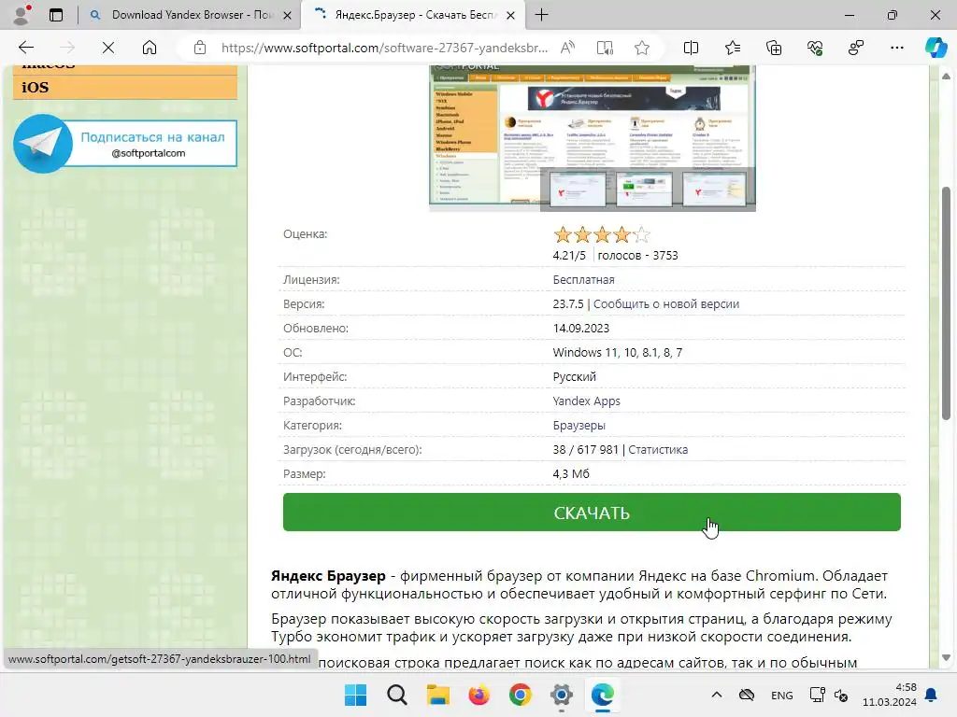
Task: Open the download Статистика link
Action: click(658, 449)
